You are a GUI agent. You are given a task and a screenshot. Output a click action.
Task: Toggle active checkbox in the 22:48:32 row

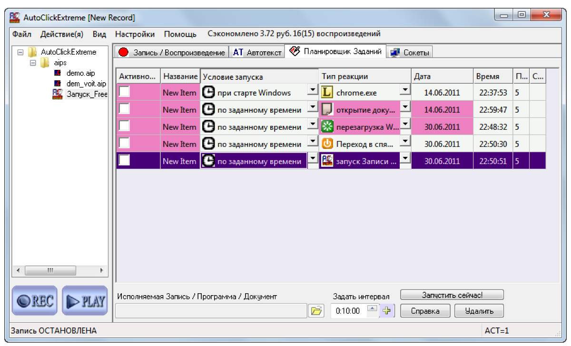point(124,126)
